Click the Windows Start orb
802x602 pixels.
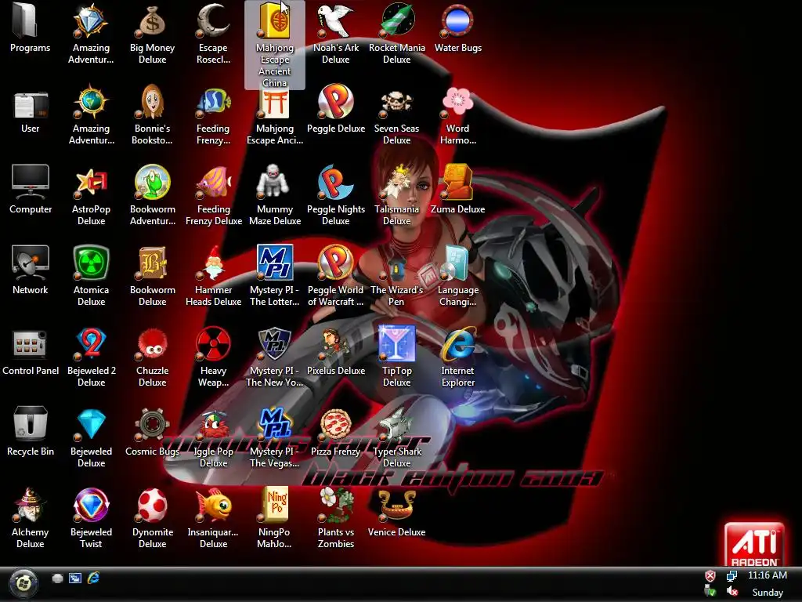click(23, 582)
